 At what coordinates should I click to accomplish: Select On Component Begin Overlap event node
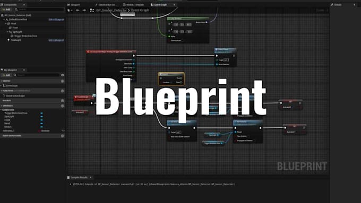(111, 52)
